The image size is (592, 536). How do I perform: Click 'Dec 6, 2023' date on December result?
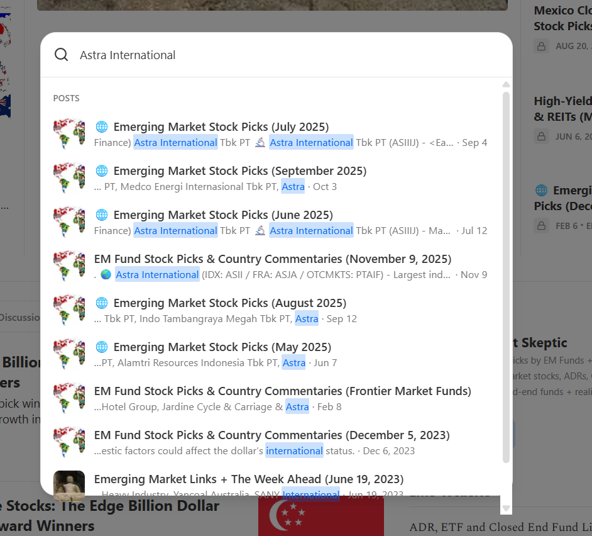click(389, 451)
